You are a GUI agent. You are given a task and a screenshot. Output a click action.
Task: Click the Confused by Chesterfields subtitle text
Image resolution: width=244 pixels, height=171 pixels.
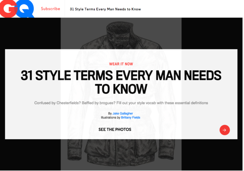pyautogui.click(x=121, y=103)
